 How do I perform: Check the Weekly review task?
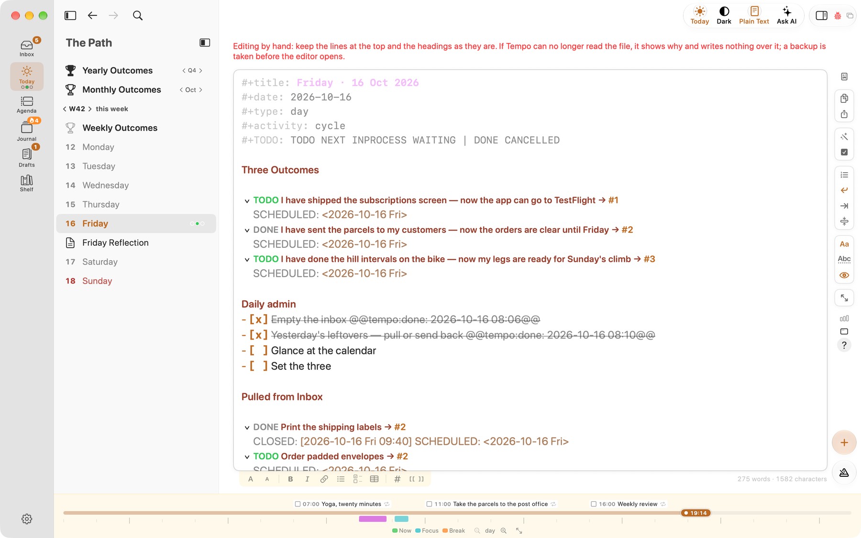coord(594,504)
